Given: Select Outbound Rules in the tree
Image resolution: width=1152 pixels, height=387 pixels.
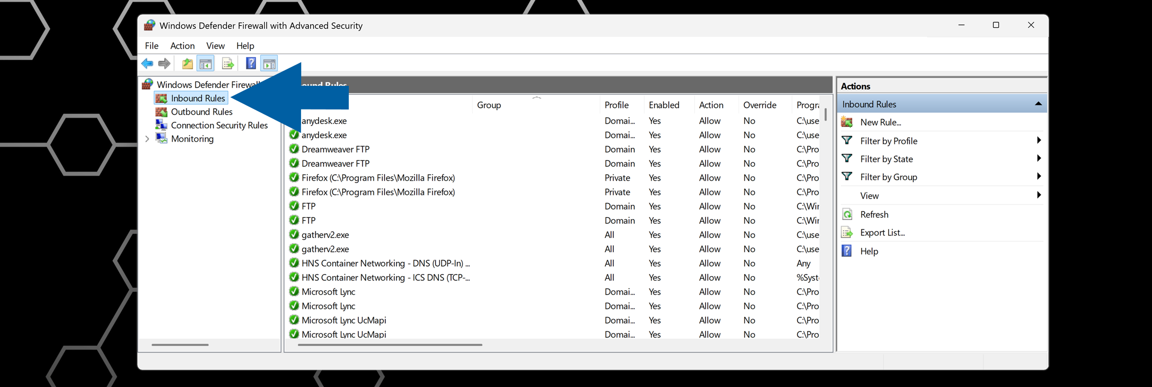Looking at the screenshot, I should pyautogui.click(x=202, y=112).
